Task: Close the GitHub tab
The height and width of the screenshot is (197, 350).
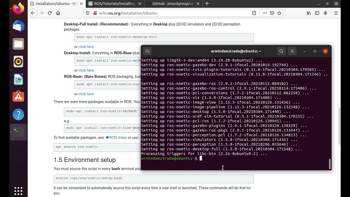Action: (x=198, y=4)
